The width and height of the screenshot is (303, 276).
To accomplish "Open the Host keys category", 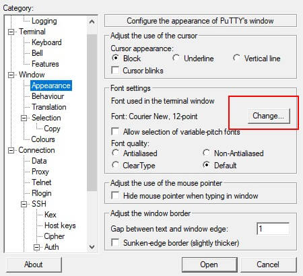I will pos(60,226).
